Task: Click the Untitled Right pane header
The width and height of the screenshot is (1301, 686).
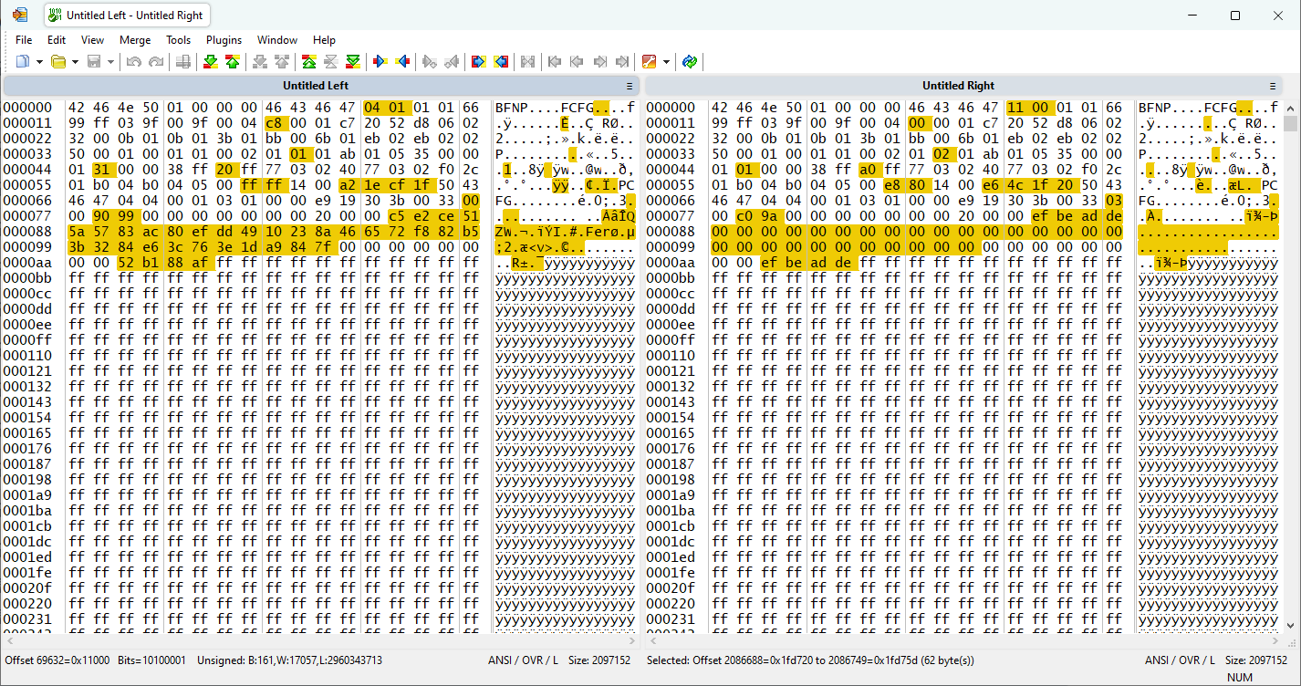Action: click(x=963, y=86)
